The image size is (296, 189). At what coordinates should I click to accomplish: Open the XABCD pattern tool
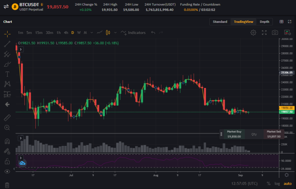tap(7, 84)
